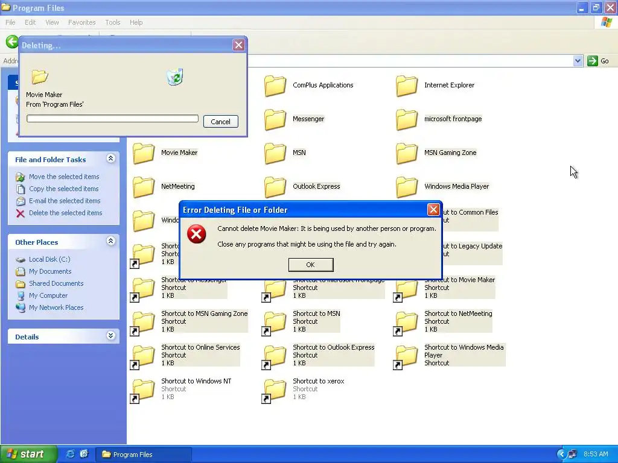The width and height of the screenshot is (618, 463).
Task: Show hidden system tray icons
Action: (x=561, y=455)
